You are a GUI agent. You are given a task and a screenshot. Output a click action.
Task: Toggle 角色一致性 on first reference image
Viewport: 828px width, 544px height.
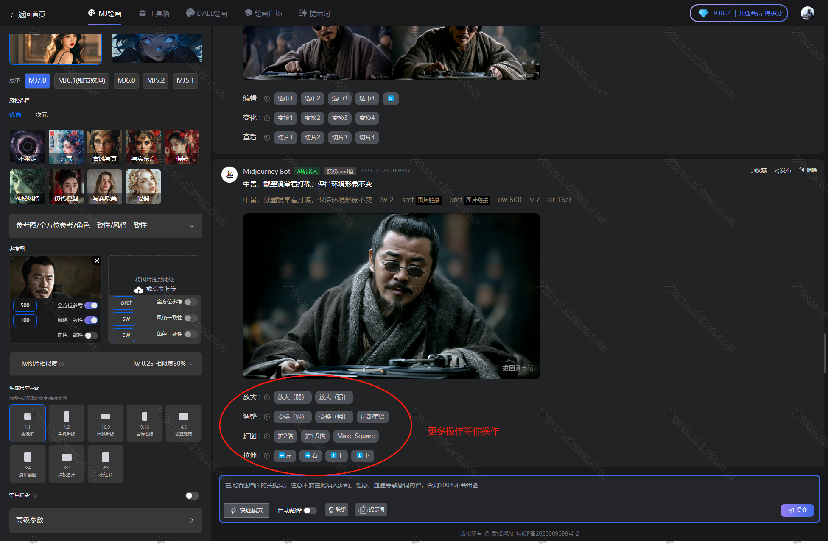click(x=91, y=335)
